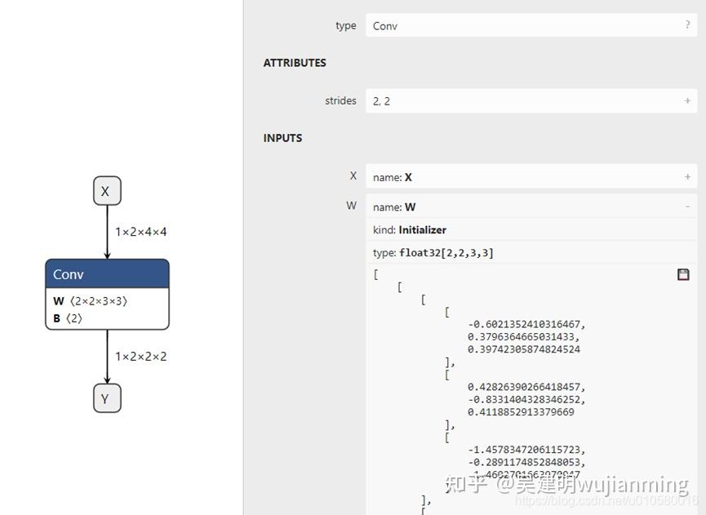Image resolution: width=706 pixels, height=515 pixels.
Task: Click the name: W header row
Action: [490, 206]
